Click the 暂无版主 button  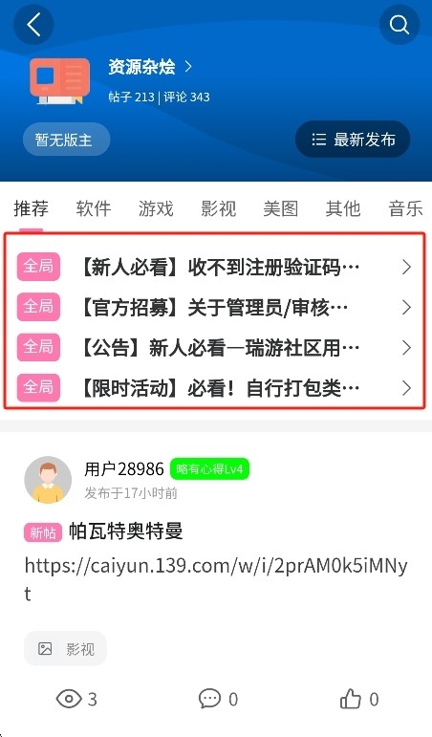[66, 140]
